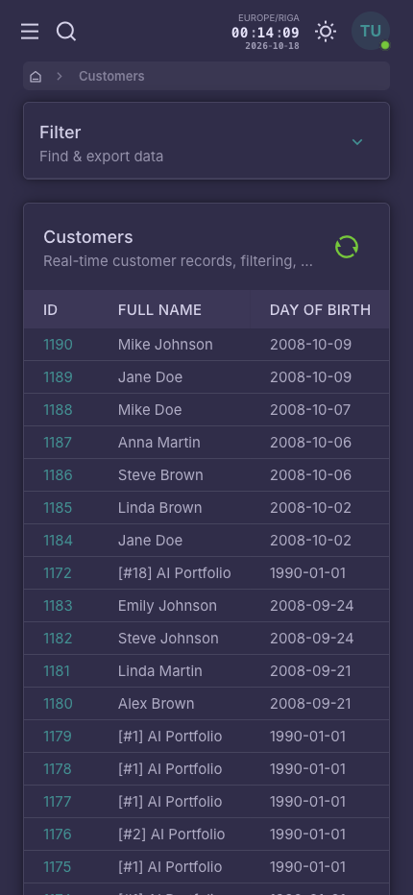Refresh the Customers table with green icon

347,247
